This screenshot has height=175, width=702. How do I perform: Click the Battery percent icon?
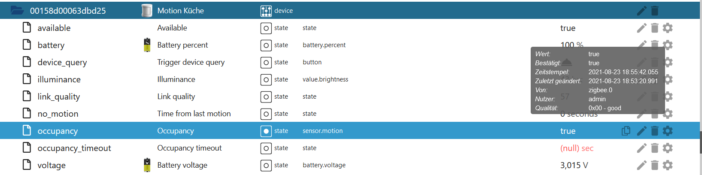(147, 45)
